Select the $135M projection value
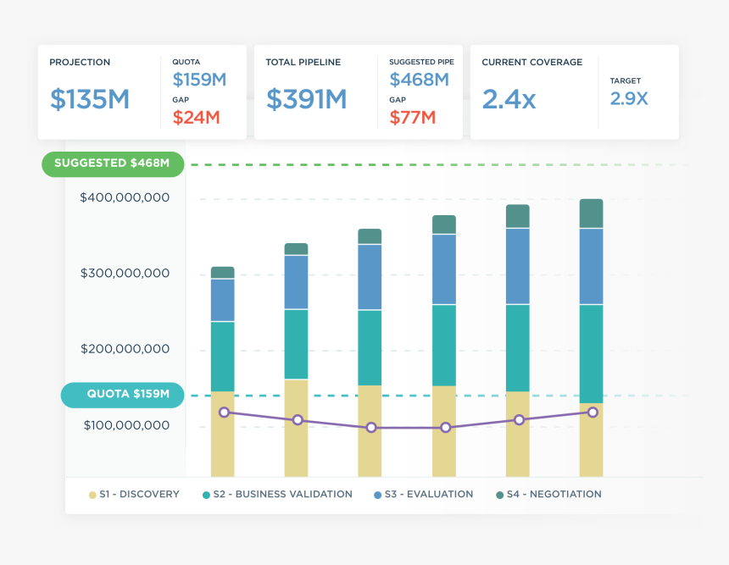Image resolution: width=729 pixels, height=565 pixels. coord(90,99)
